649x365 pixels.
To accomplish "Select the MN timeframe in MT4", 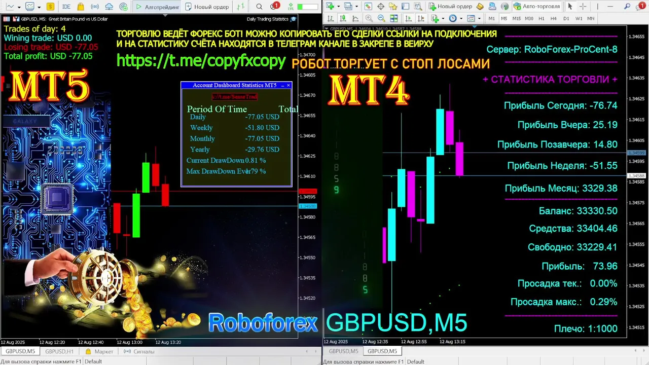I will (591, 18).
